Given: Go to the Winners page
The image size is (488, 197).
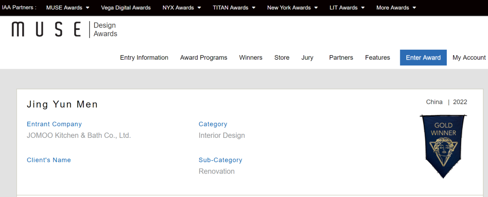Looking at the screenshot, I should coord(250,57).
